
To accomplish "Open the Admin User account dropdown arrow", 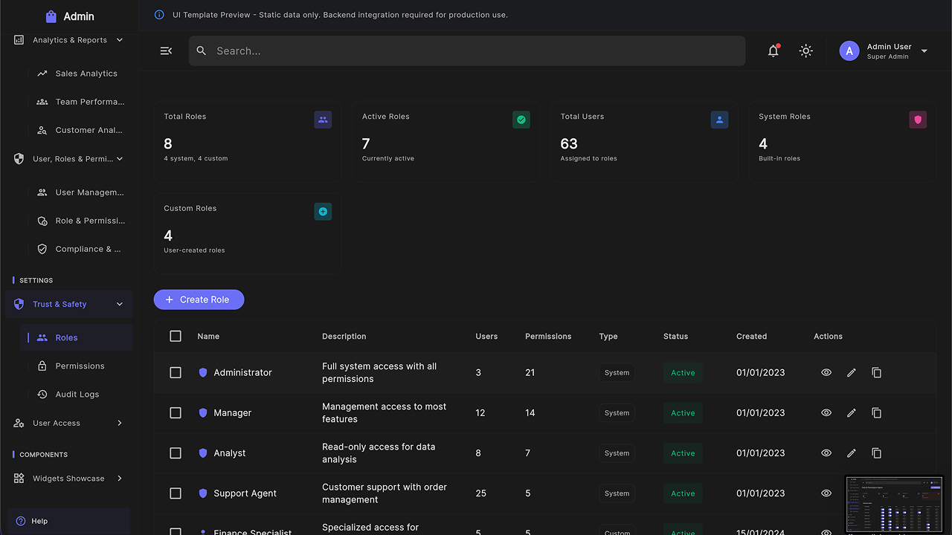I will click(x=924, y=51).
